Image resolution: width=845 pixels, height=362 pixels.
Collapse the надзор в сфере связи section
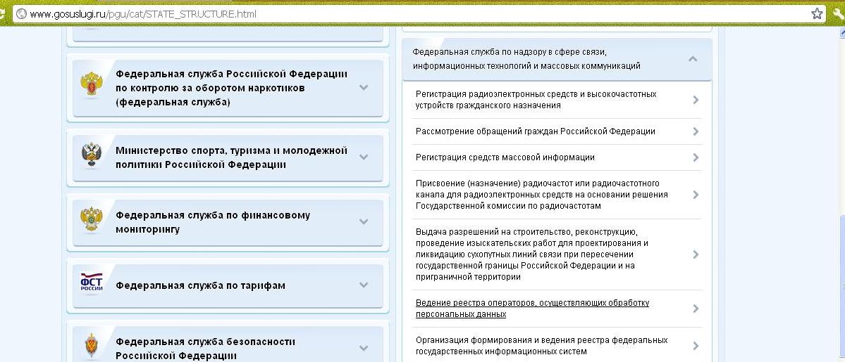[x=693, y=58]
